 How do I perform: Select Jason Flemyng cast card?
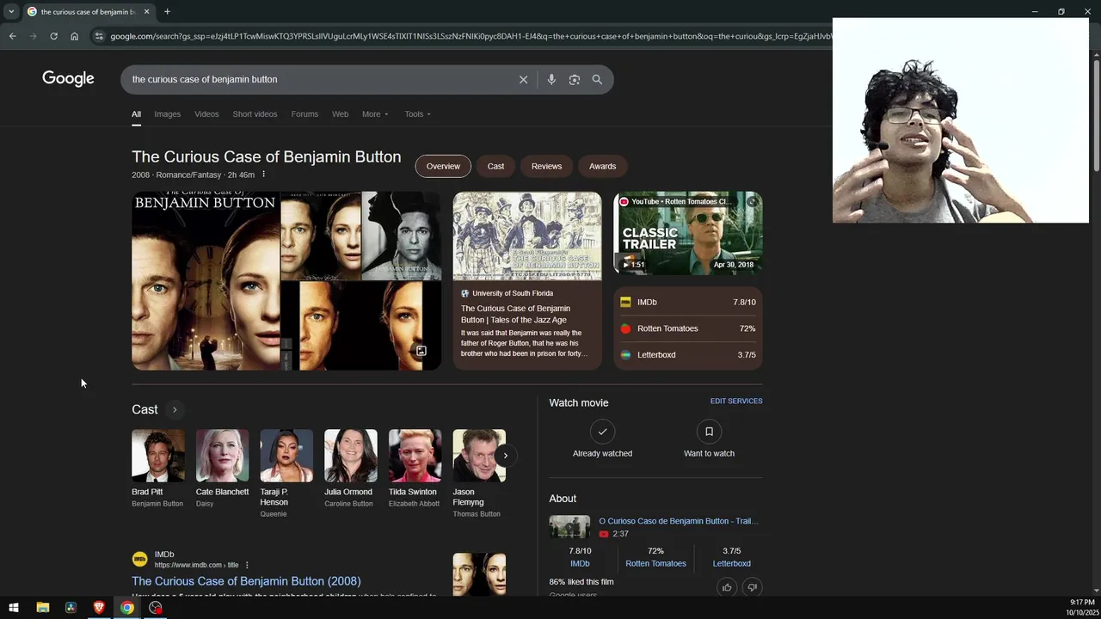(479, 475)
